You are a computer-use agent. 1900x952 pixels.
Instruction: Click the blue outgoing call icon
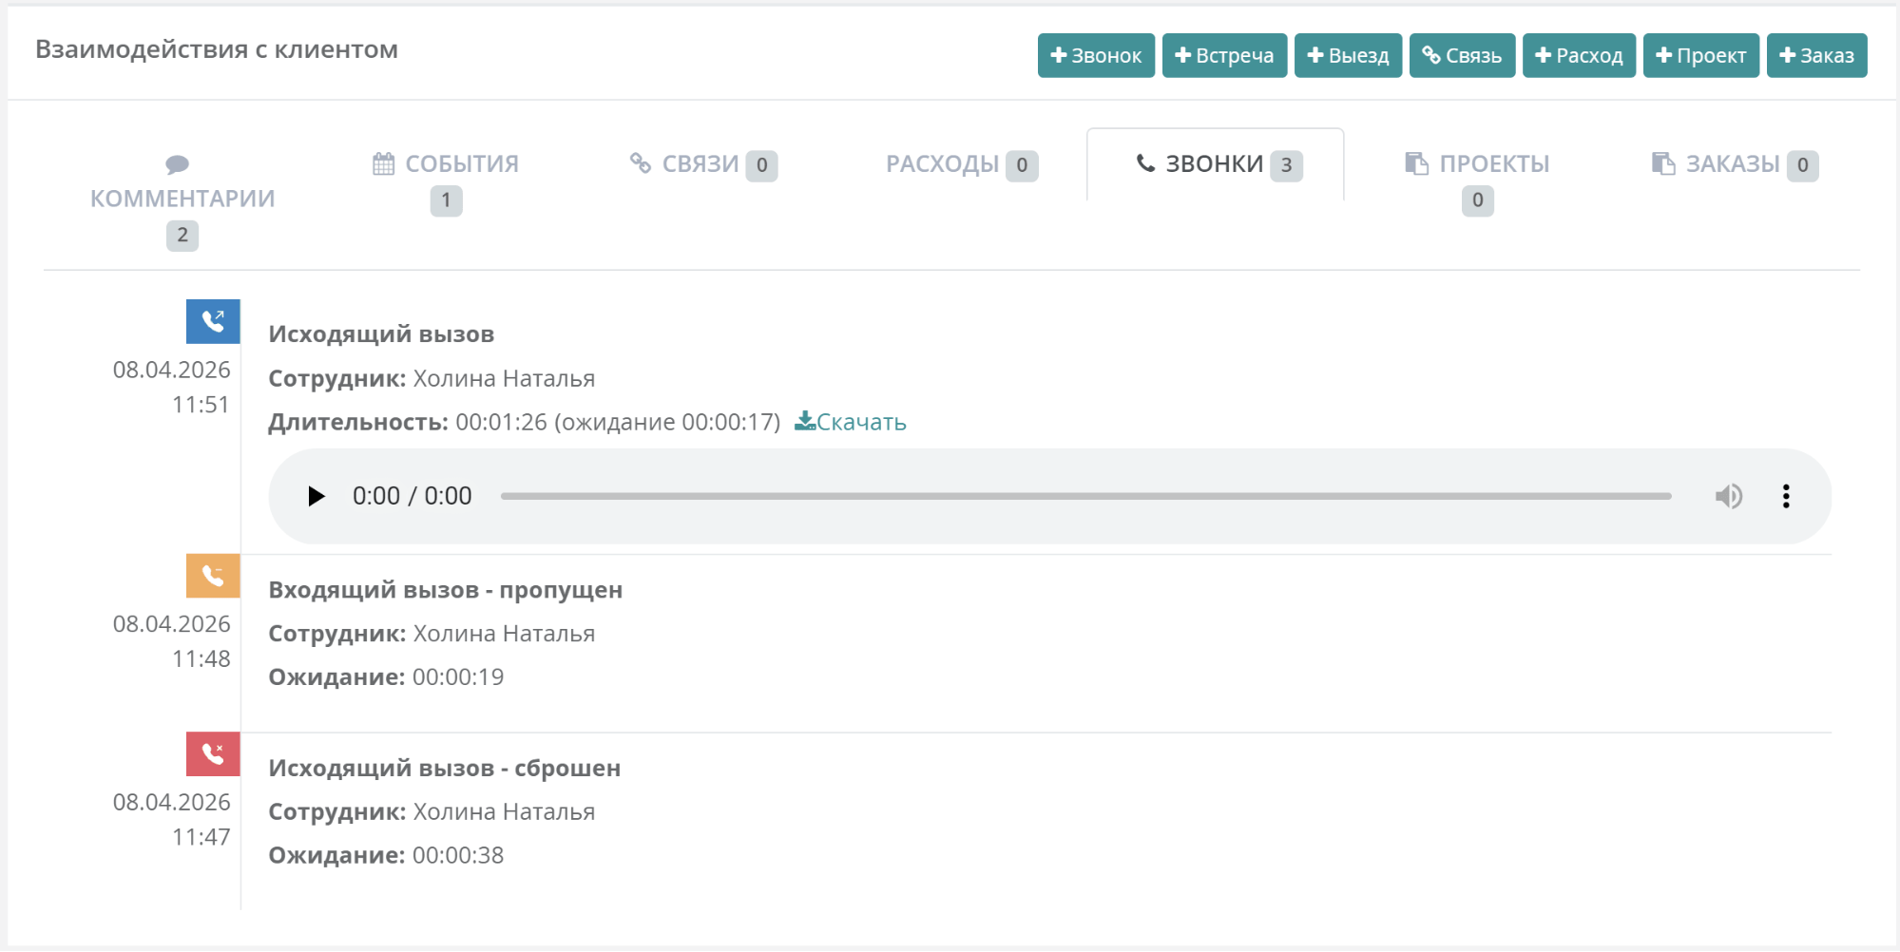click(213, 321)
